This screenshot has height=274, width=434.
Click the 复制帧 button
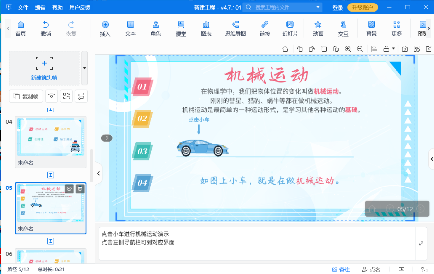tap(26, 96)
